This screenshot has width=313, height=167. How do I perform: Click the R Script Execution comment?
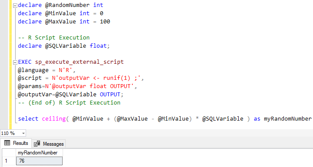[x=54, y=38]
